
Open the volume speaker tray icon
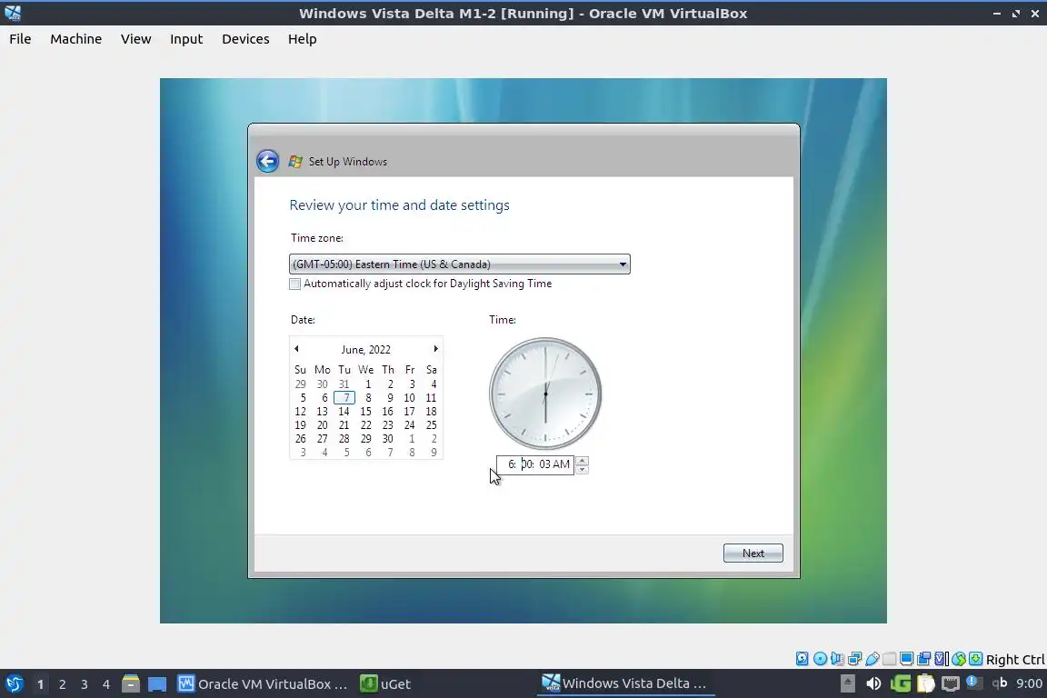[x=873, y=683]
